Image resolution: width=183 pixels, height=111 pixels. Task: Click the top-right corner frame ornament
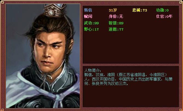[x=181, y=2]
